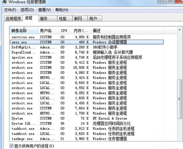Switch to the 性能 tab

point(65,19)
